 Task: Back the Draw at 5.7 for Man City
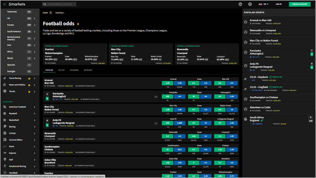(193, 110)
